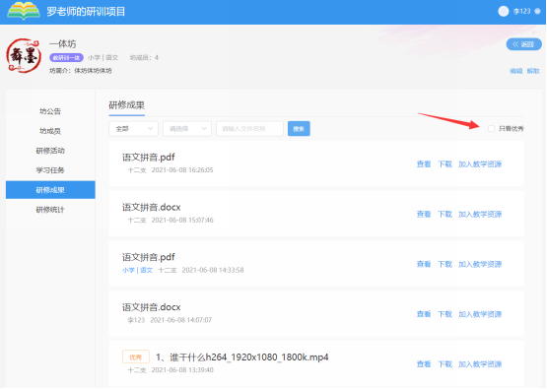Click 下载 for the mp4 file

click(x=444, y=364)
